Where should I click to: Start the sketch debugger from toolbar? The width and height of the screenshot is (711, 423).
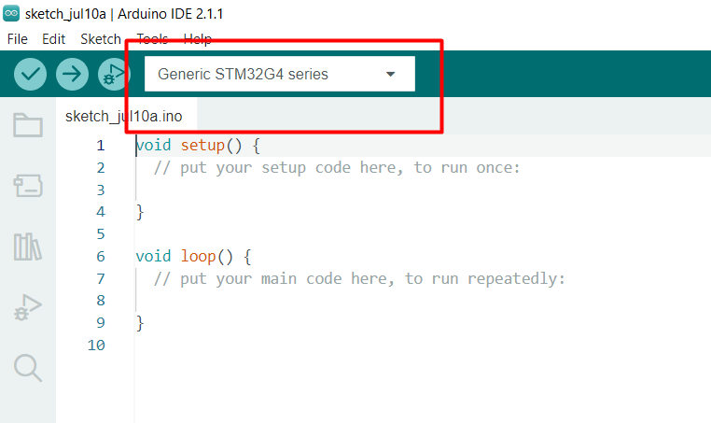(x=114, y=74)
